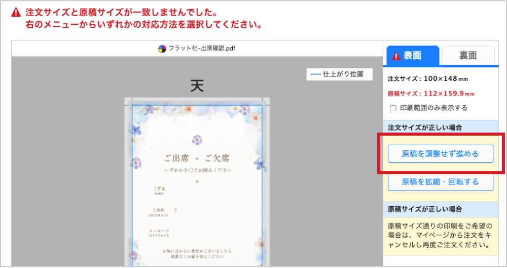Click the ご芳名 NAME field in the preview
This screenshot has height=268, width=507.
click(x=159, y=191)
